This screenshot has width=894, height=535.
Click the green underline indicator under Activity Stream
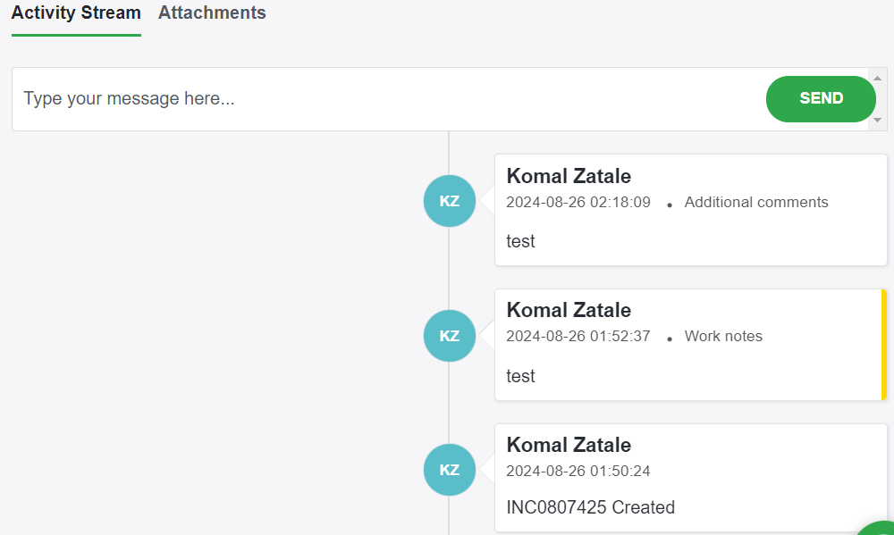point(76,37)
